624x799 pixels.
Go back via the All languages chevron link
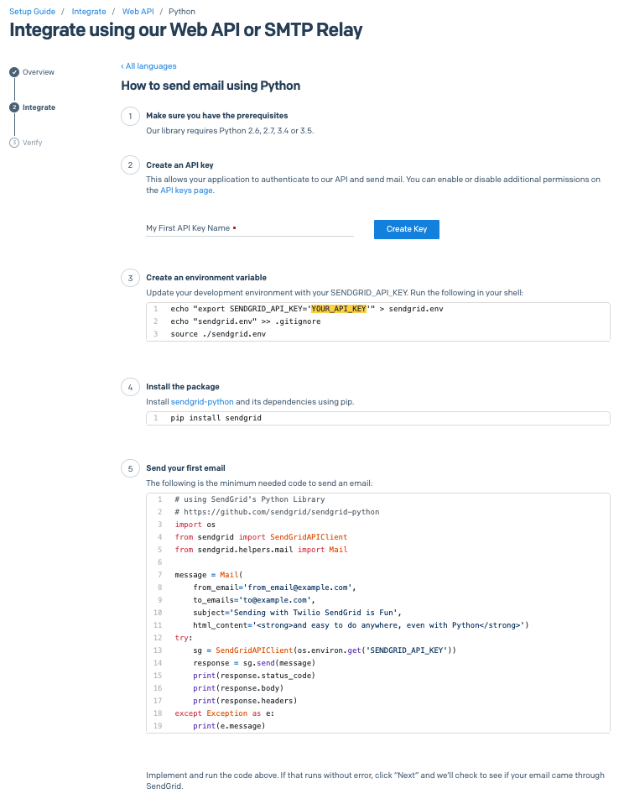(148, 65)
